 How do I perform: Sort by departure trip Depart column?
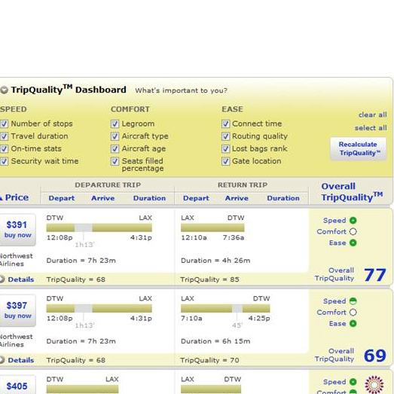(x=62, y=198)
